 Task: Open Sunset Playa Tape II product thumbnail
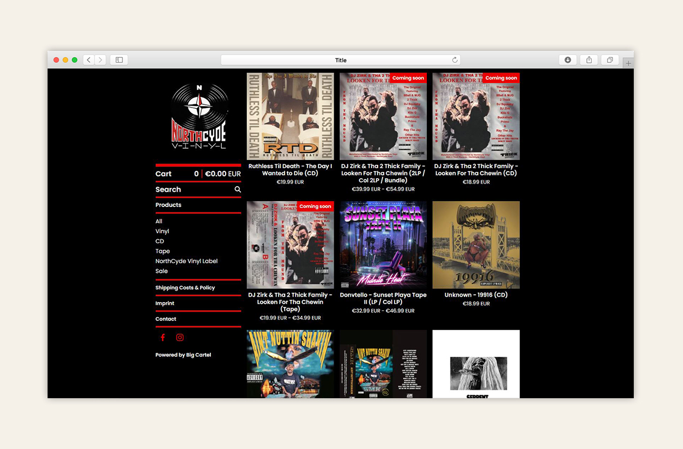point(383,245)
